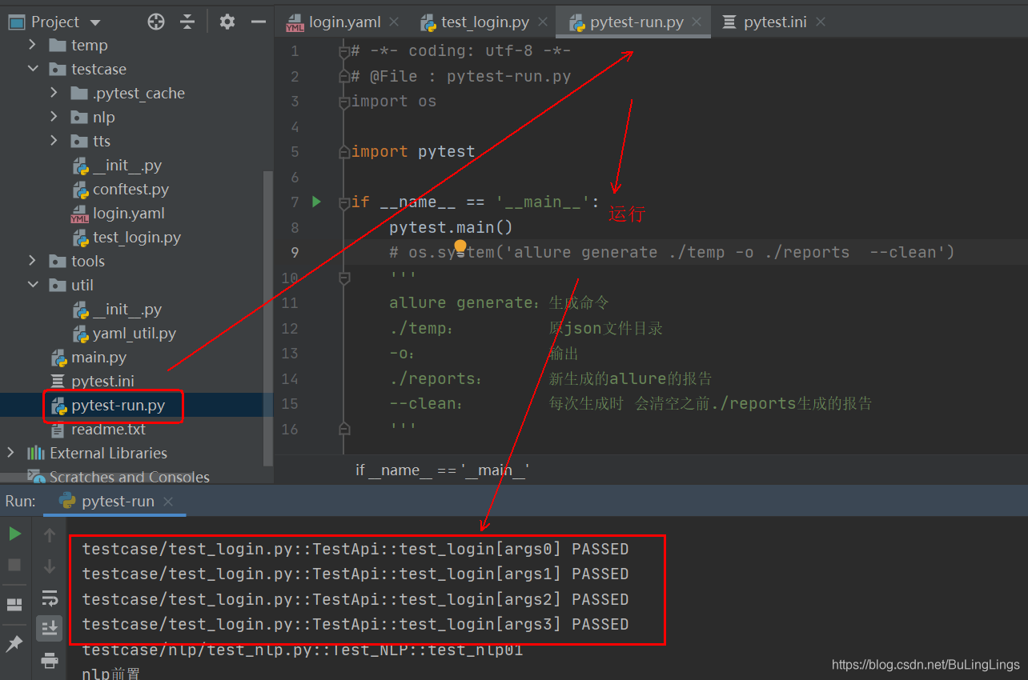Collapse all tree nodes in Project panel
This screenshot has height=680, width=1028.
tap(187, 22)
